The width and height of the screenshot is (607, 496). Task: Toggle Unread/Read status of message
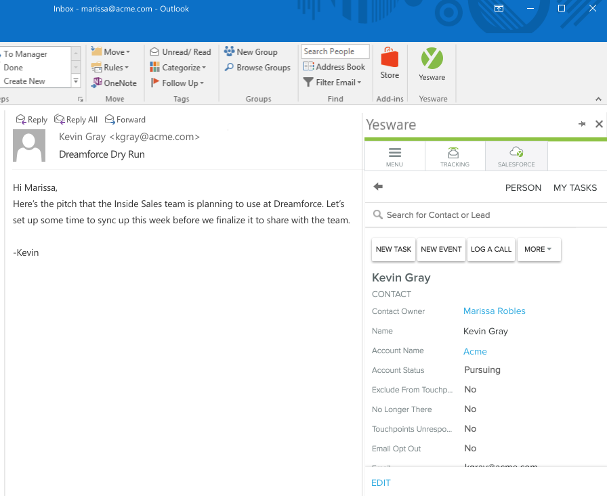pyautogui.click(x=180, y=52)
